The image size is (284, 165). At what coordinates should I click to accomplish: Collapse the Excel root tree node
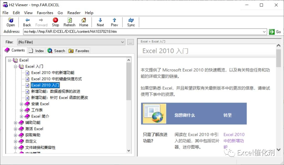coord(9,60)
